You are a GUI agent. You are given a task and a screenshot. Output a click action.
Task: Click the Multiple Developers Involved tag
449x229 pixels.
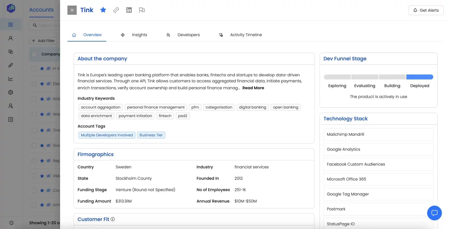tap(107, 135)
